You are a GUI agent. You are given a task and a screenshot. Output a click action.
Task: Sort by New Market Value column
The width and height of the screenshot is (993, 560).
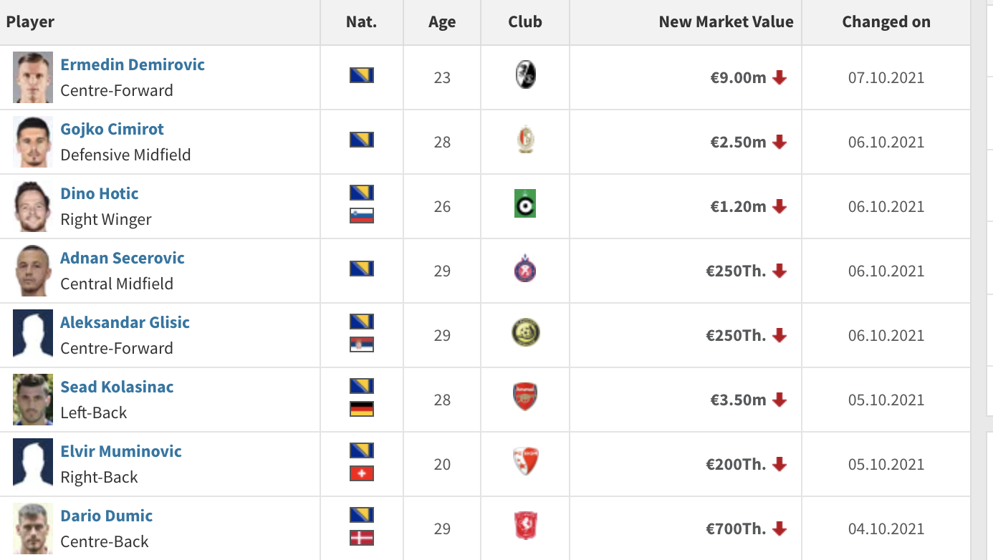(726, 22)
